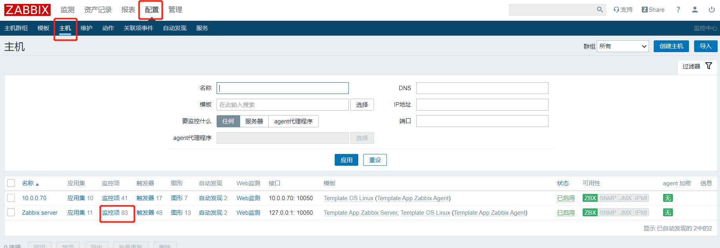Tick the checkbox for host 10.0.0.70
Viewport: 720px width, 248px height.
(x=11, y=198)
